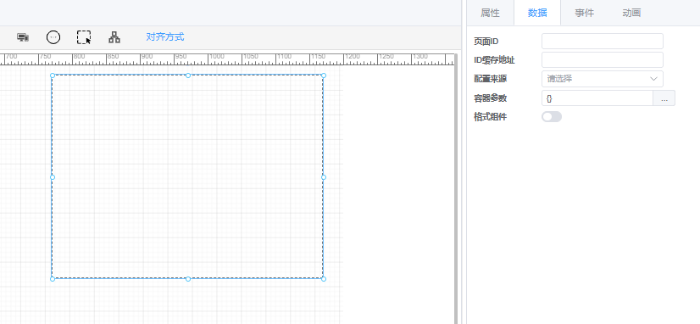The width and height of the screenshot is (700, 324).
Task: Open the 事件 tab
Action: tap(585, 13)
